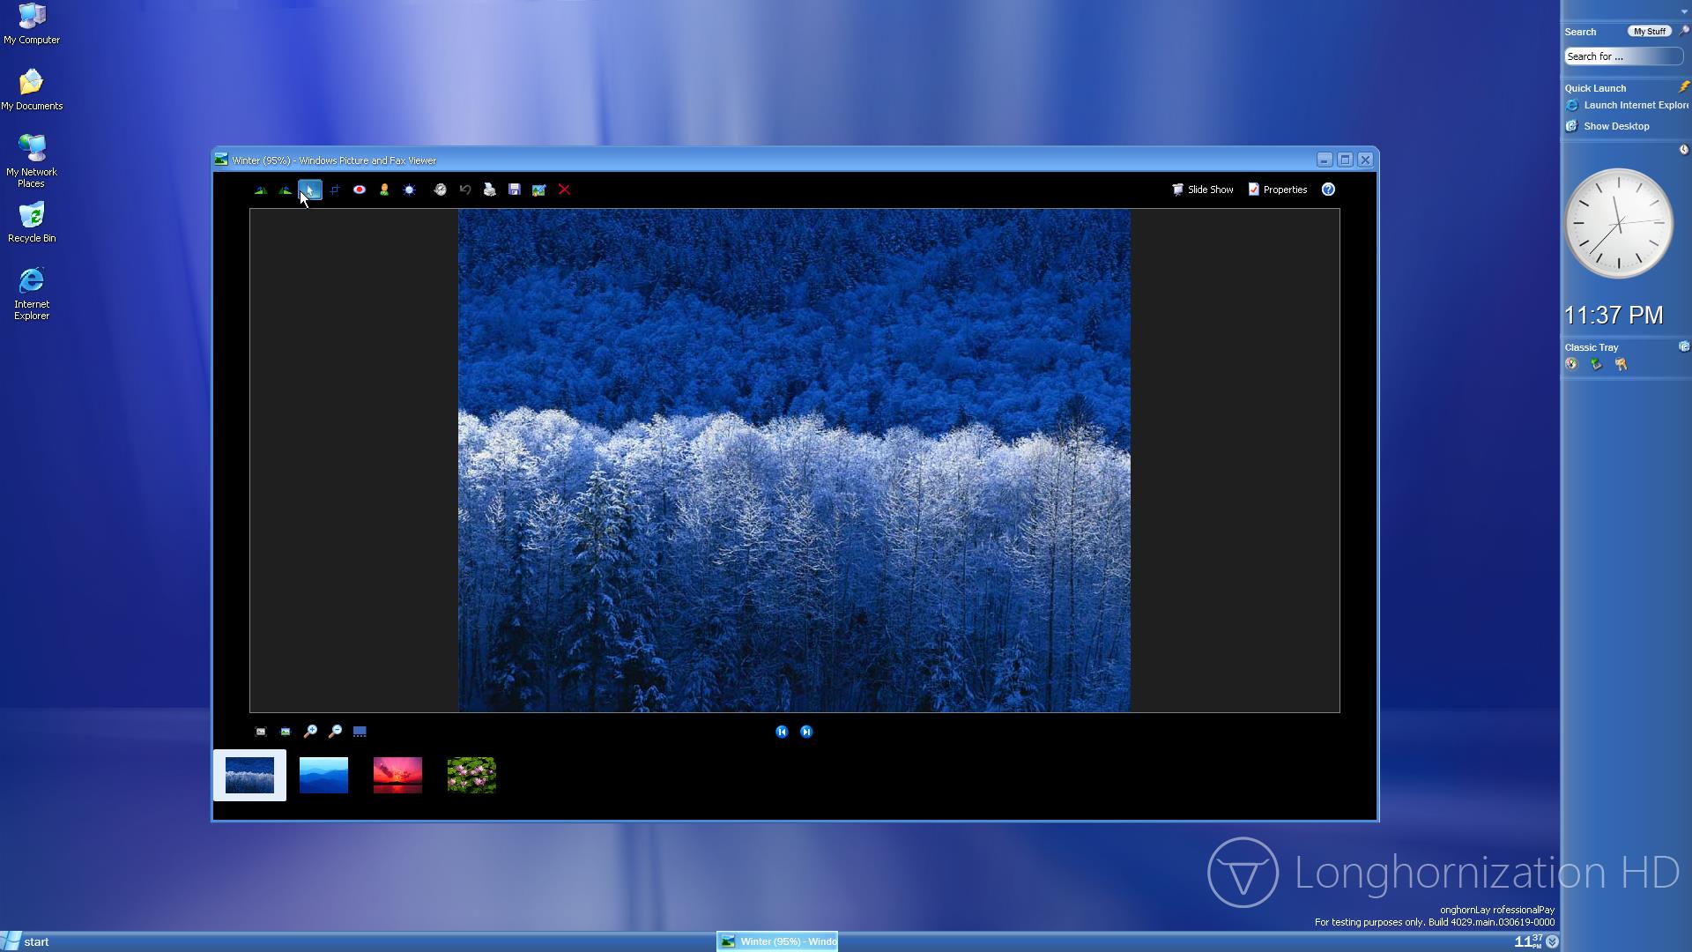Go to previous image
This screenshot has height=952, width=1692.
(782, 732)
